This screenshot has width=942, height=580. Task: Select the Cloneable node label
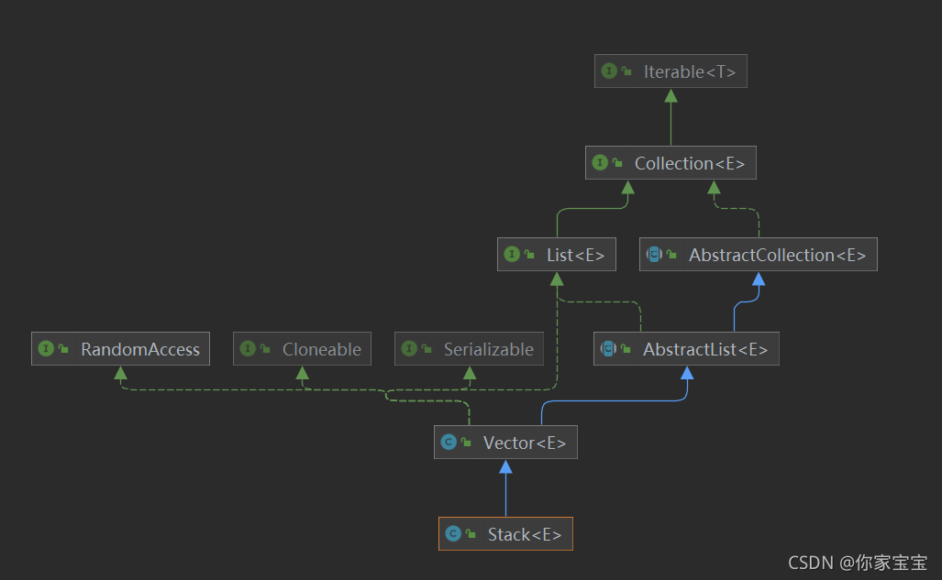pos(321,349)
